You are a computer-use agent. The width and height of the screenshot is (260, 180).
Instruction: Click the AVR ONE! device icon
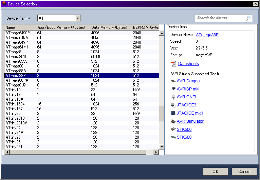click(173, 97)
